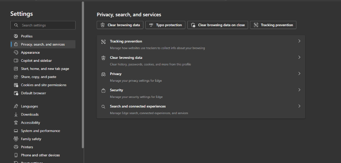
Task: Expand the Tracking prevention row chevron
Action: [x=299, y=41]
